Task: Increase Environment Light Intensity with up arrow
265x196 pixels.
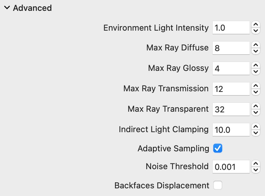Action: [255, 25]
